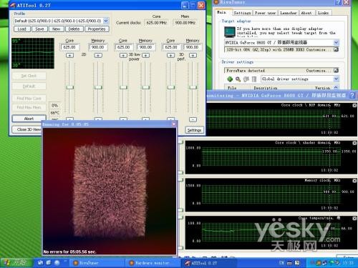Open the RivaTuner target adapter dropdown
The height and width of the screenshot is (268, 358).
click(336, 43)
